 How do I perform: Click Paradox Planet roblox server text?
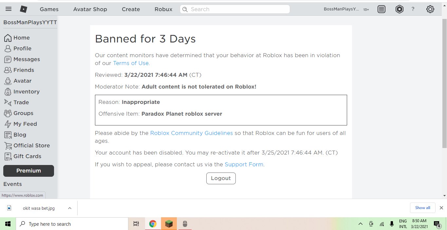182,114
